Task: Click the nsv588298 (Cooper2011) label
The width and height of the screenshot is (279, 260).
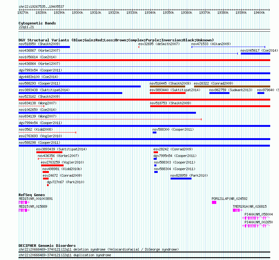Action: pos(39,143)
